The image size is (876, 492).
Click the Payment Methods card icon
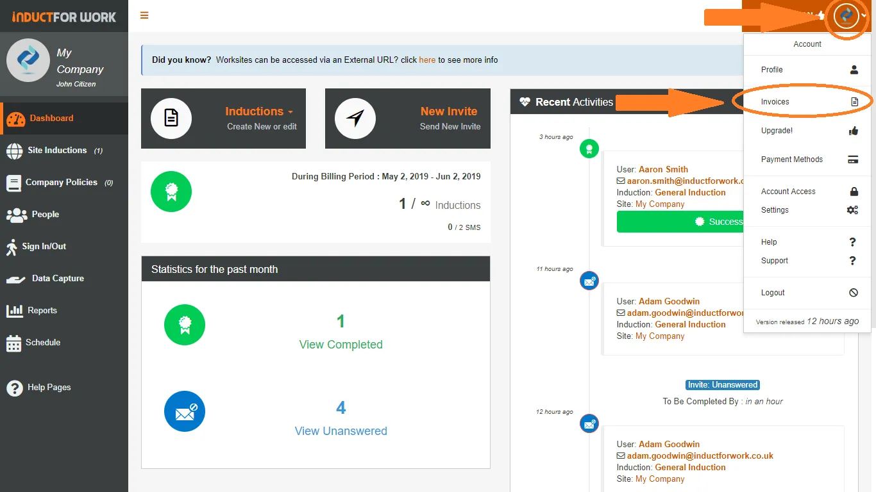click(853, 160)
